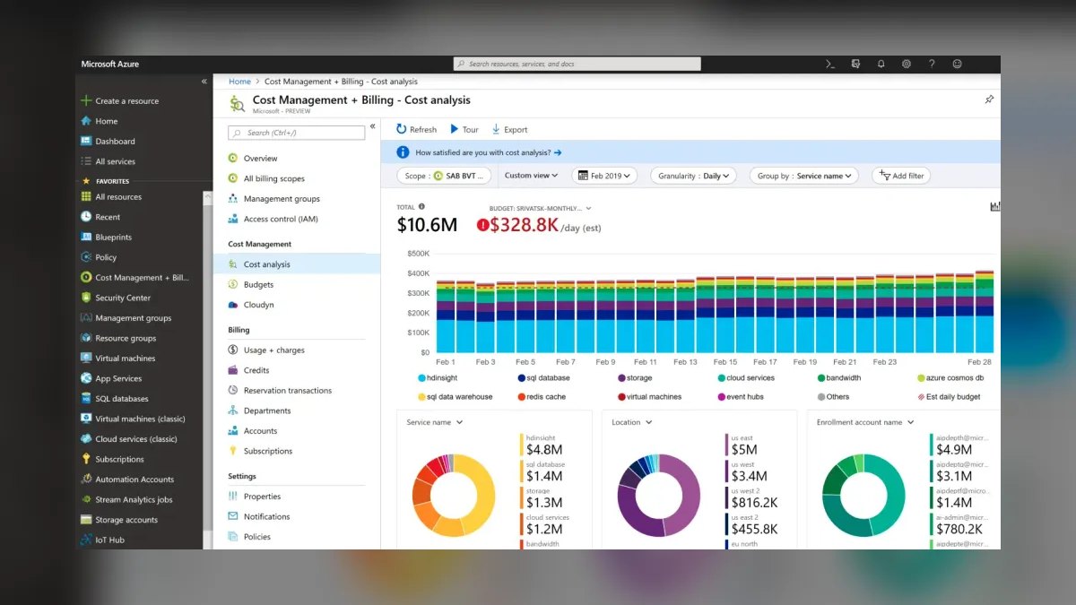Open Subscriptions under Billing menu
Viewport: 1076px width, 605px height.
[x=267, y=452]
